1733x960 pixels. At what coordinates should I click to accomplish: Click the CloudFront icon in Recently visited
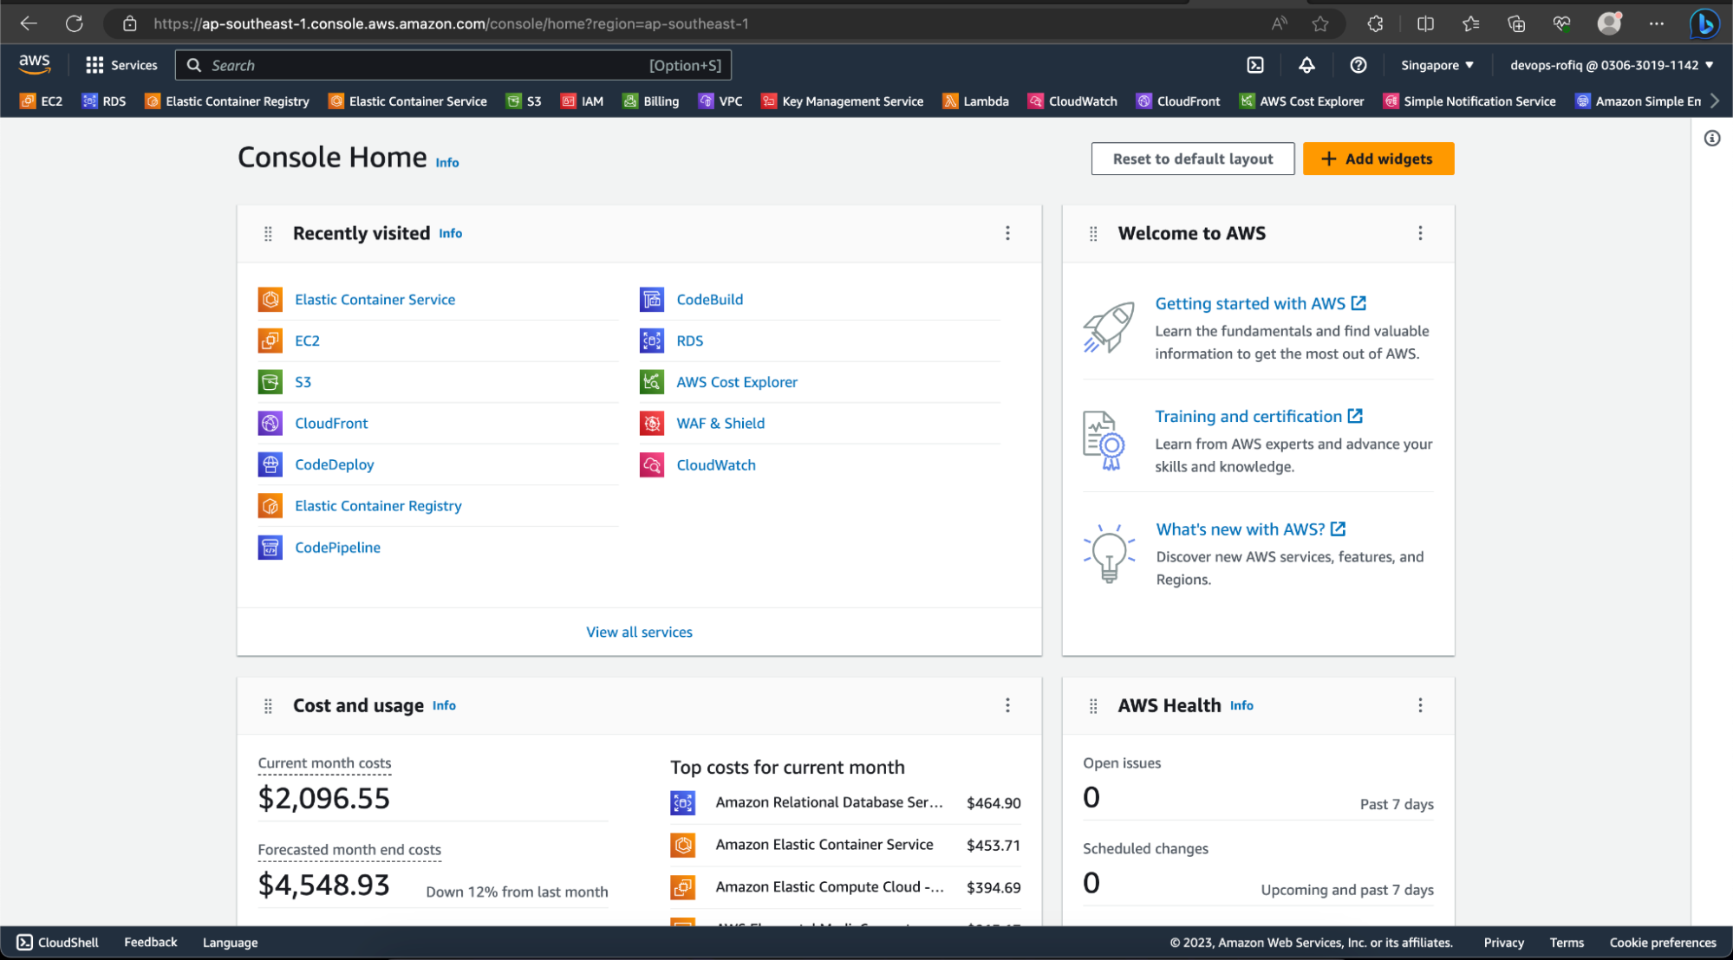pos(270,424)
